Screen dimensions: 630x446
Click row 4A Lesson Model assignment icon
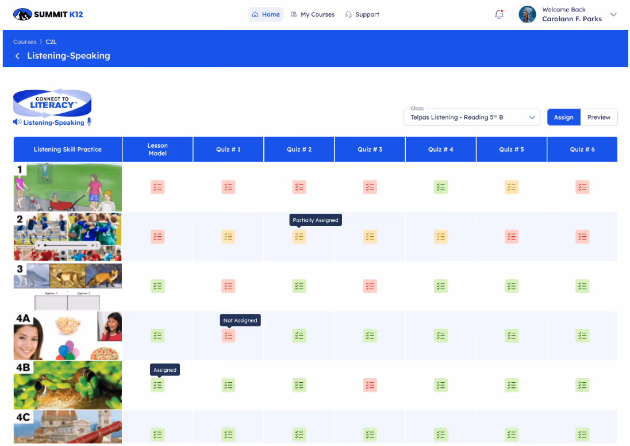(x=157, y=336)
